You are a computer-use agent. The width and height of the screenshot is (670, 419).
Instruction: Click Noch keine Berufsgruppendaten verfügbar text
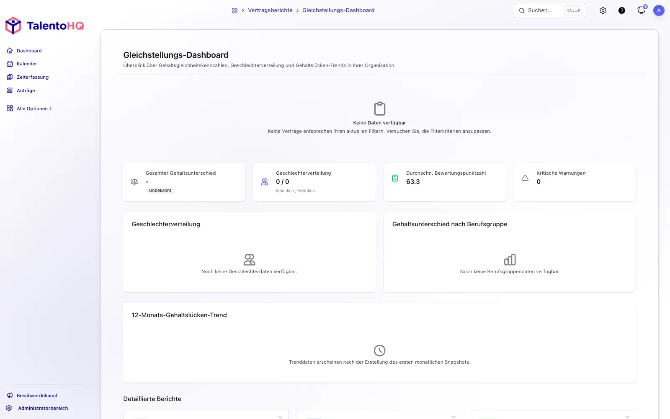coord(510,272)
